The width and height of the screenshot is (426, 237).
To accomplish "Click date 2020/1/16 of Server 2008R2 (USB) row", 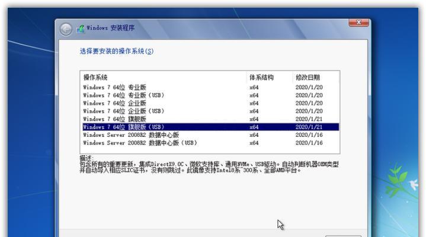I will [309, 143].
